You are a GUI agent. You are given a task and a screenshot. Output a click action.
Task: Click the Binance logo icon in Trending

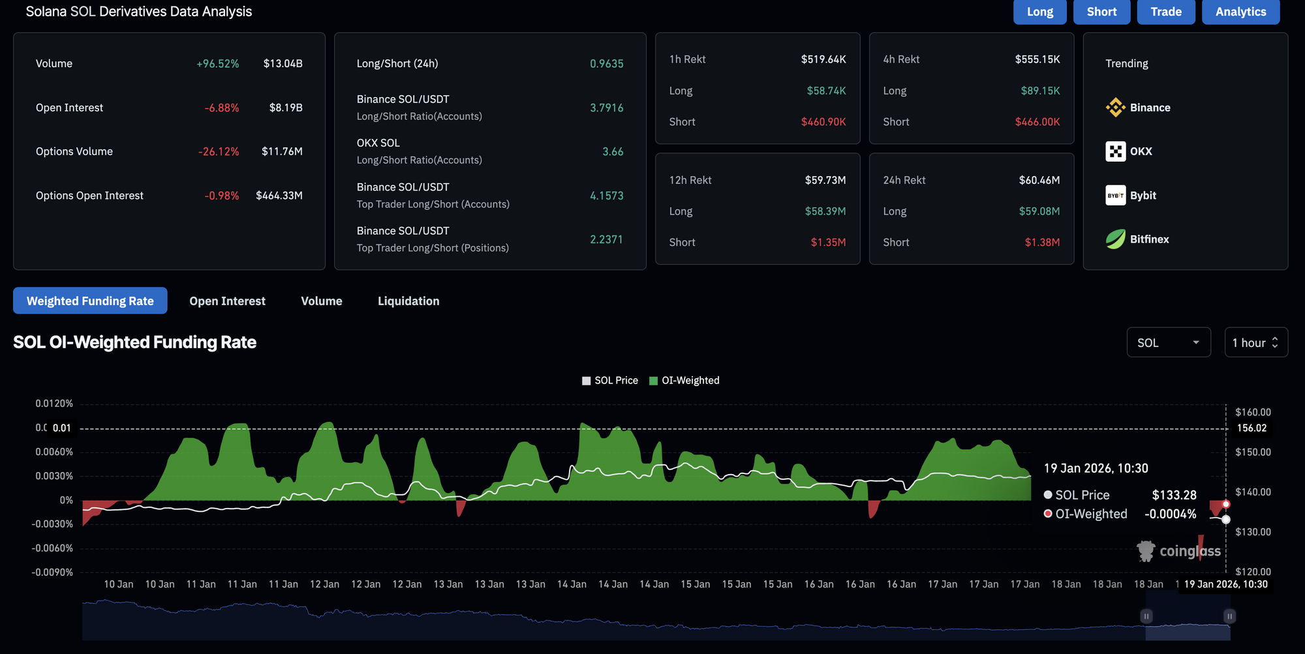tap(1115, 108)
